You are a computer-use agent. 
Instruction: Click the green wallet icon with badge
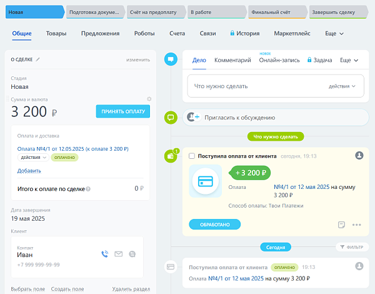[x=171, y=156]
